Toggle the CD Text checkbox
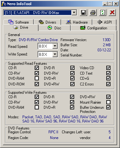The width and height of the screenshot is (120, 148). 108,73
